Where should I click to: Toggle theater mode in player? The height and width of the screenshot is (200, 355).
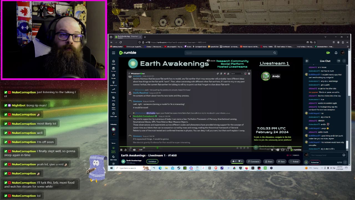283,150
